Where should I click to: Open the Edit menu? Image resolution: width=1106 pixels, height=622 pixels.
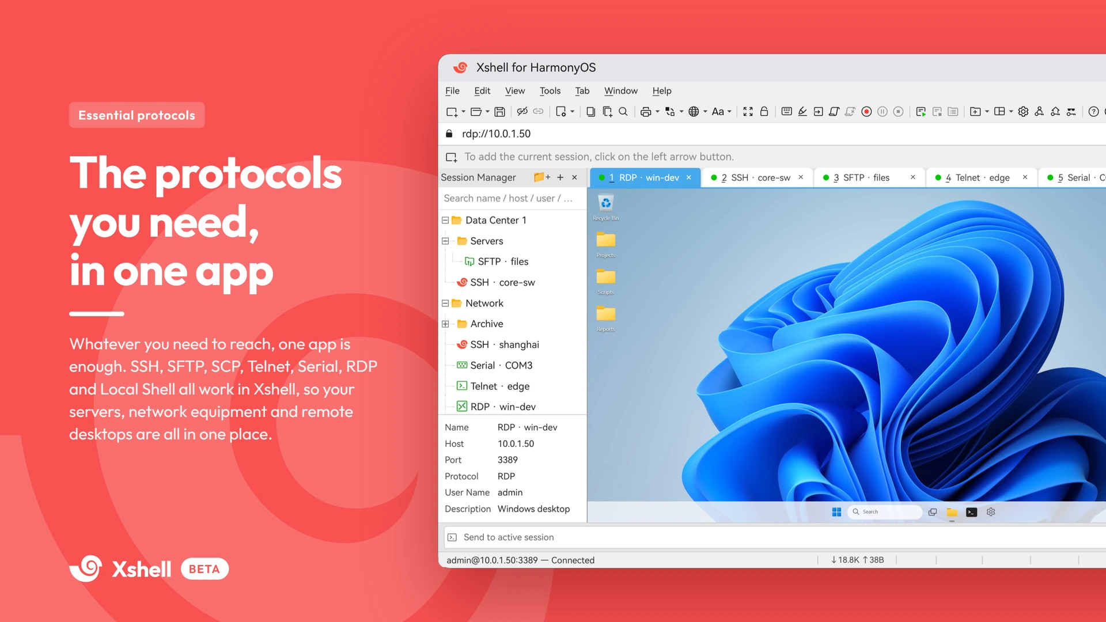tap(482, 91)
